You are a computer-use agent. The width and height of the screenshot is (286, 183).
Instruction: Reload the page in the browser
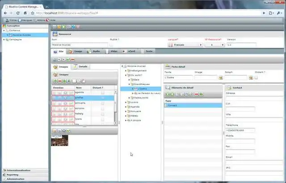click(18, 13)
